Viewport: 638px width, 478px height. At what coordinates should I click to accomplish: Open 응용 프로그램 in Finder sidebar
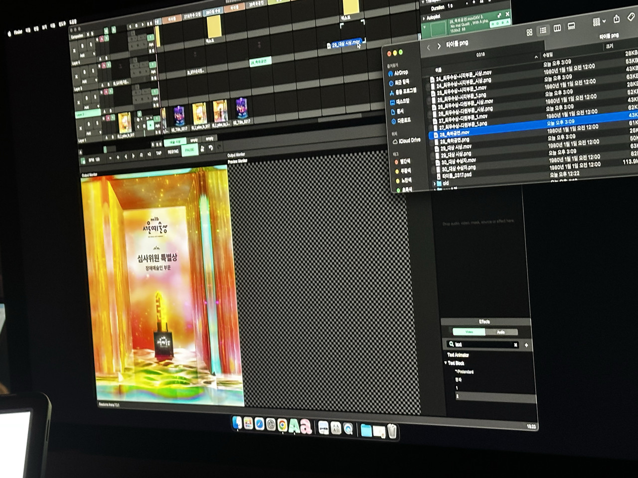pyautogui.click(x=403, y=92)
